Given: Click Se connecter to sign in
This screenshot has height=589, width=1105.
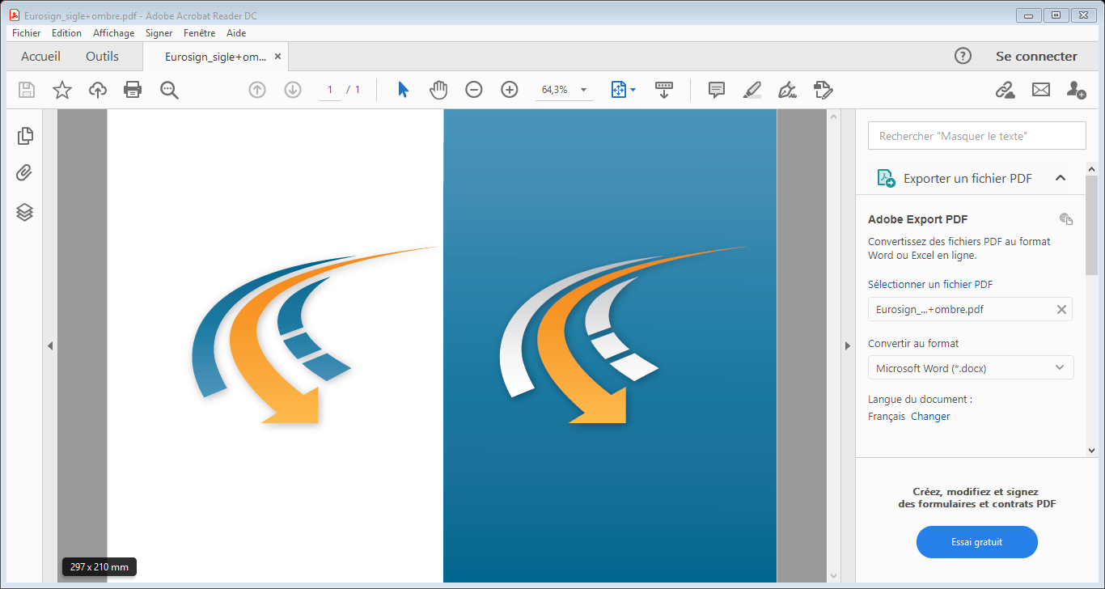Looking at the screenshot, I should click(1036, 57).
